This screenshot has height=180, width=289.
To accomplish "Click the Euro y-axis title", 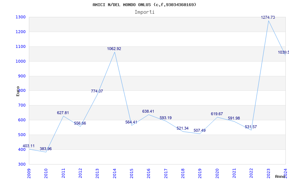I will coord(18,91).
